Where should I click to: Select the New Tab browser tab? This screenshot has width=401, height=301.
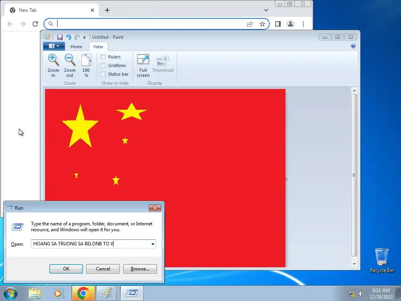[51, 10]
